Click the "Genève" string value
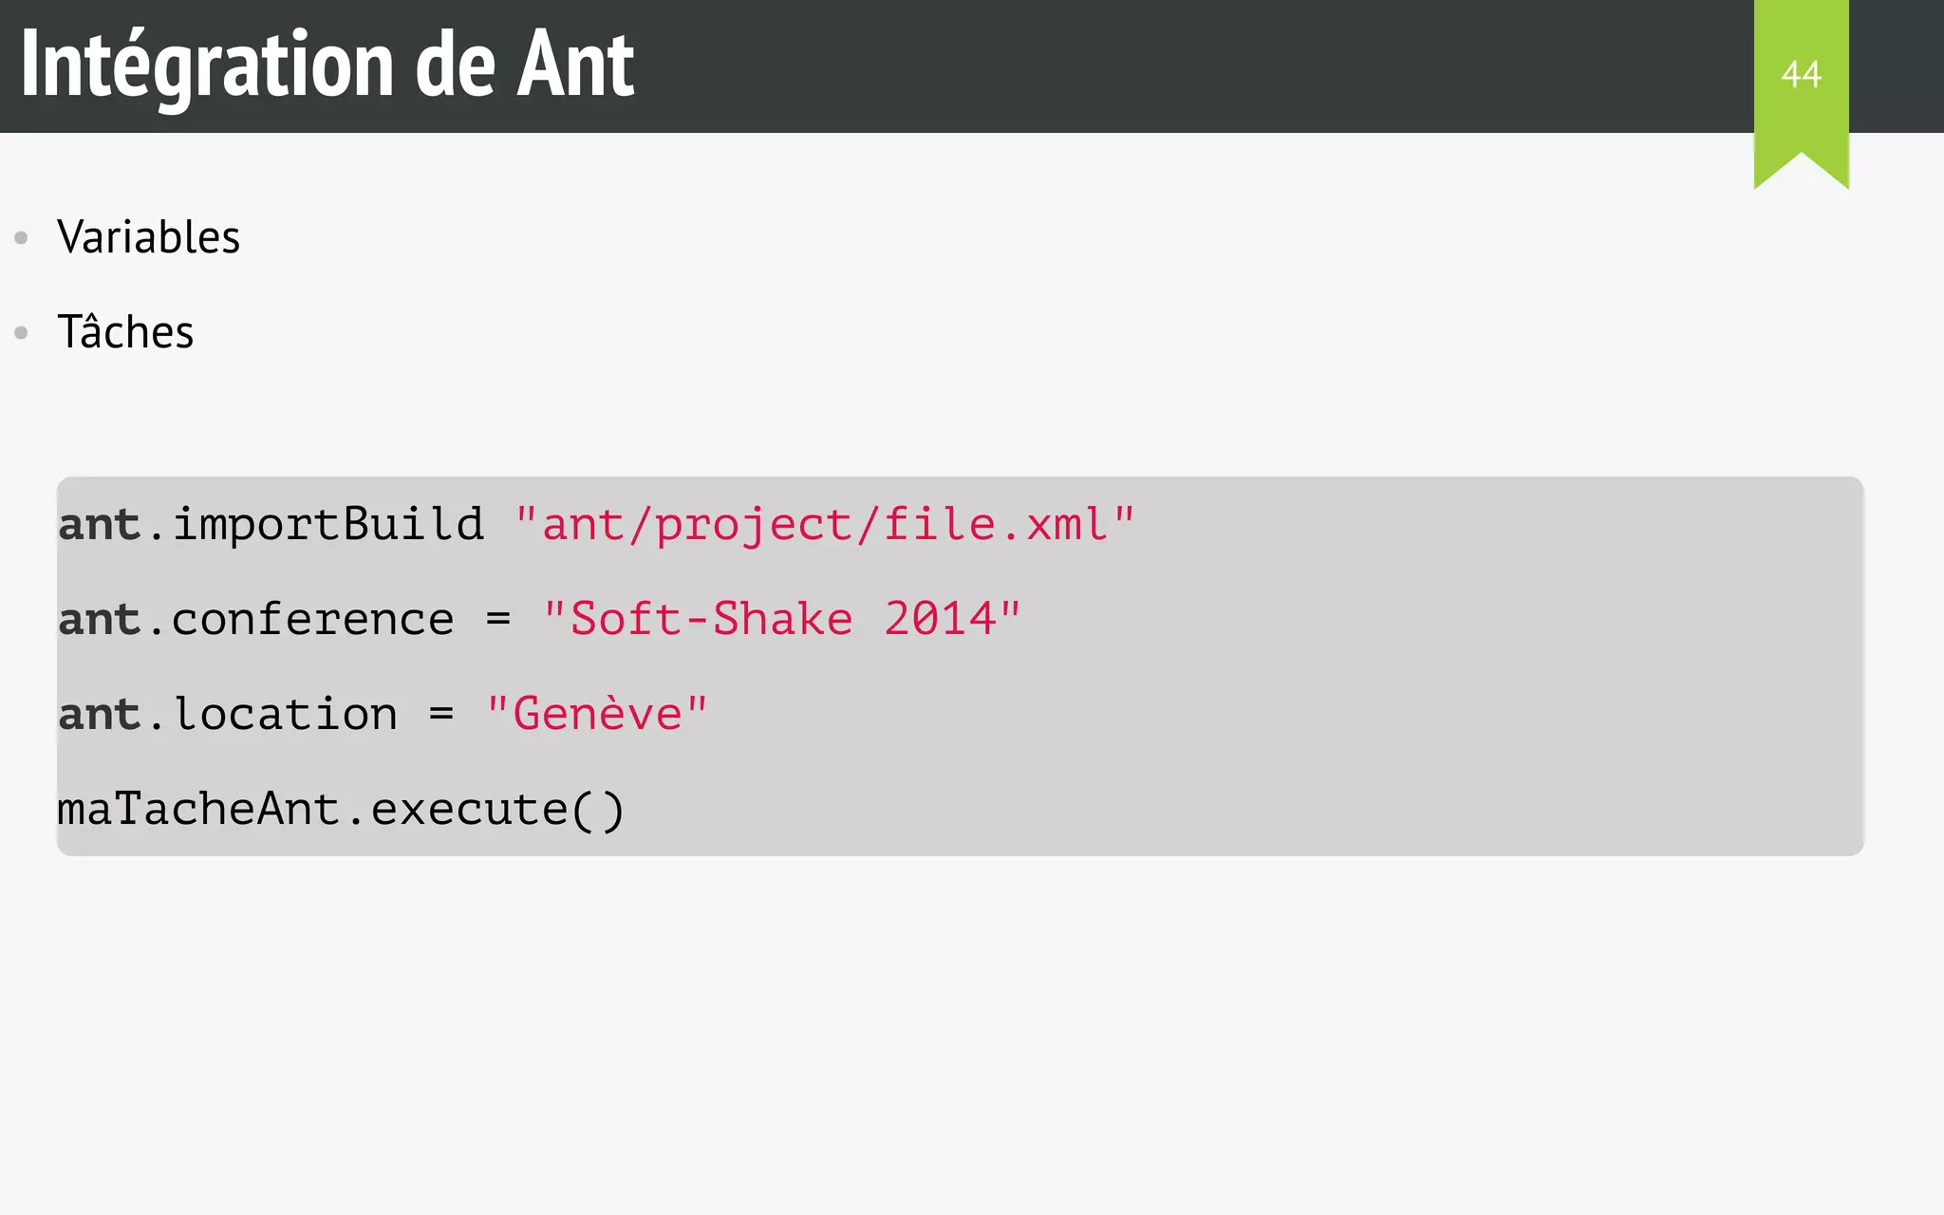1944x1215 pixels. click(x=596, y=714)
